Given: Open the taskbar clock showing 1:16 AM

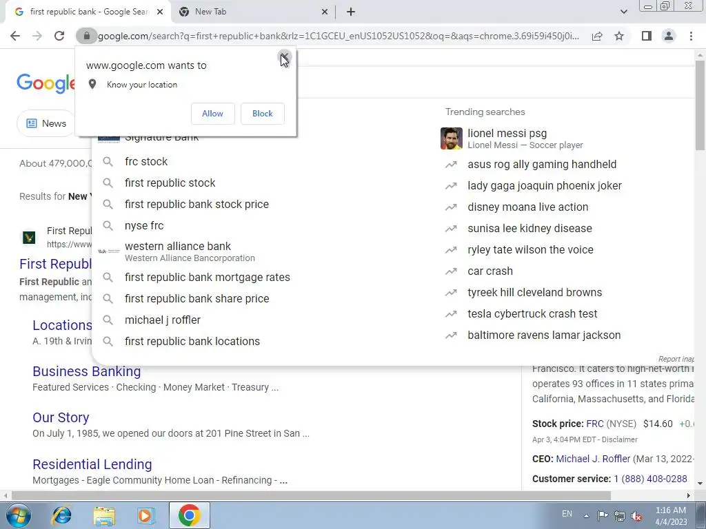Looking at the screenshot, I should [671, 516].
